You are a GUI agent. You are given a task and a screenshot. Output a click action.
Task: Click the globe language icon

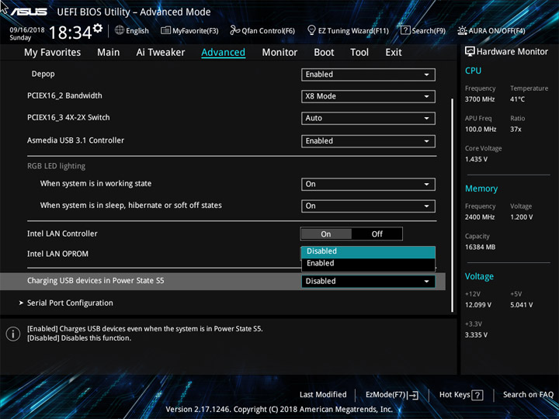[x=120, y=30]
